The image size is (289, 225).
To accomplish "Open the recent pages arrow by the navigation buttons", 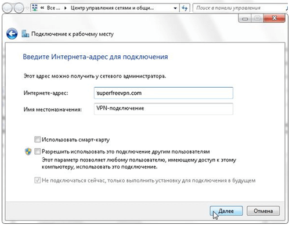I will 27,8.
